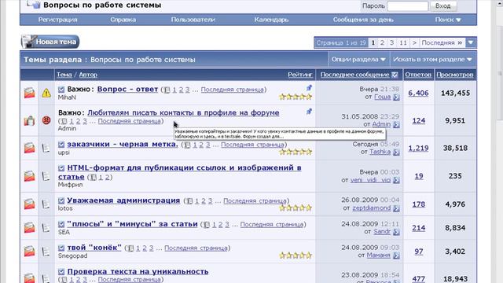The image size is (503, 283).
Task: Sort by Последнее сообщение column header
Action: 354,75
